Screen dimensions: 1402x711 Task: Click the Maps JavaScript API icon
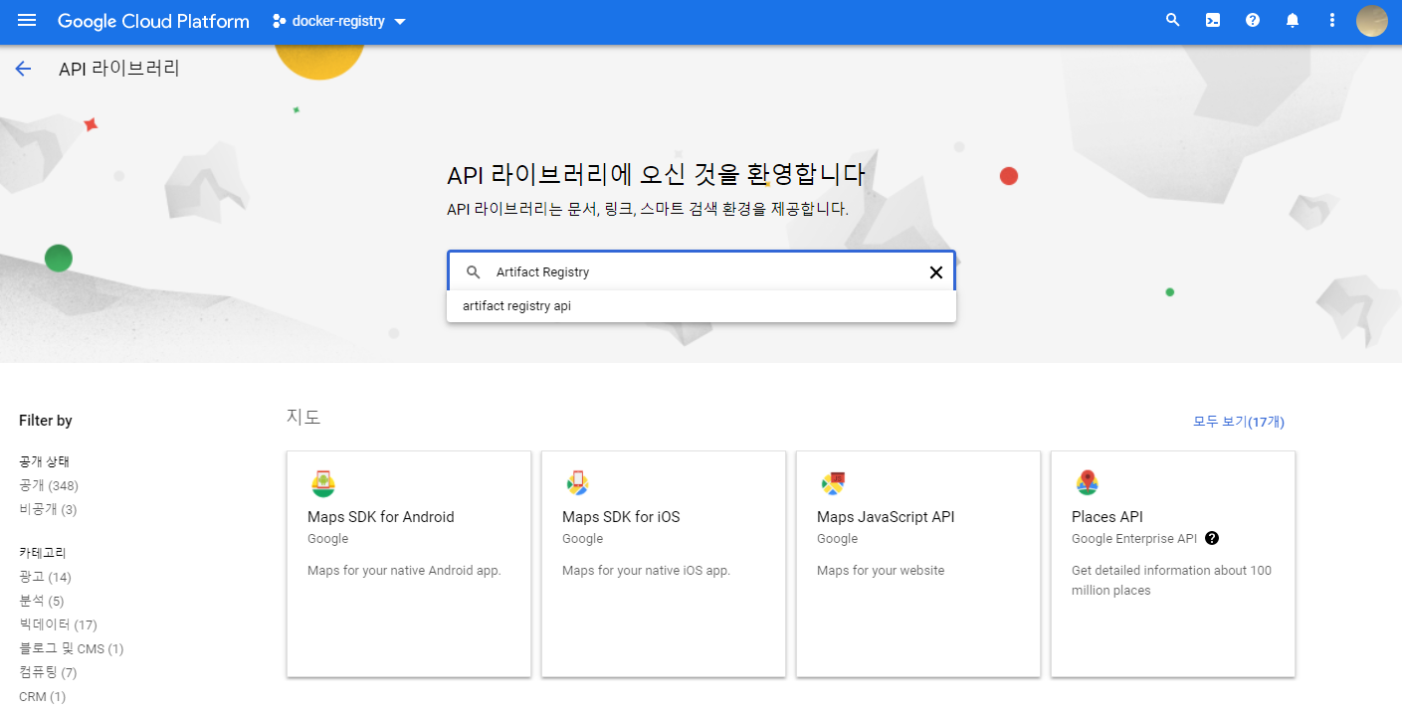(x=833, y=483)
